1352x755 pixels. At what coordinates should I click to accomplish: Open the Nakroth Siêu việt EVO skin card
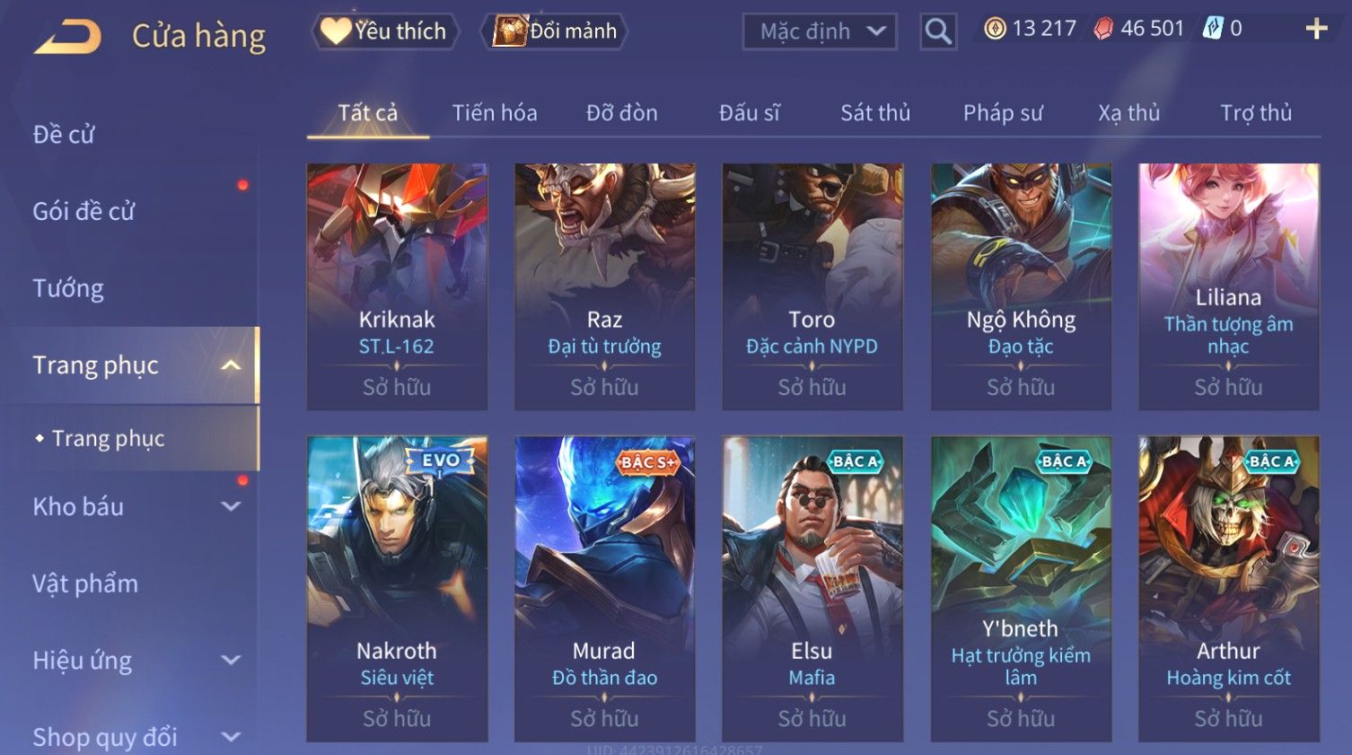[397, 588]
